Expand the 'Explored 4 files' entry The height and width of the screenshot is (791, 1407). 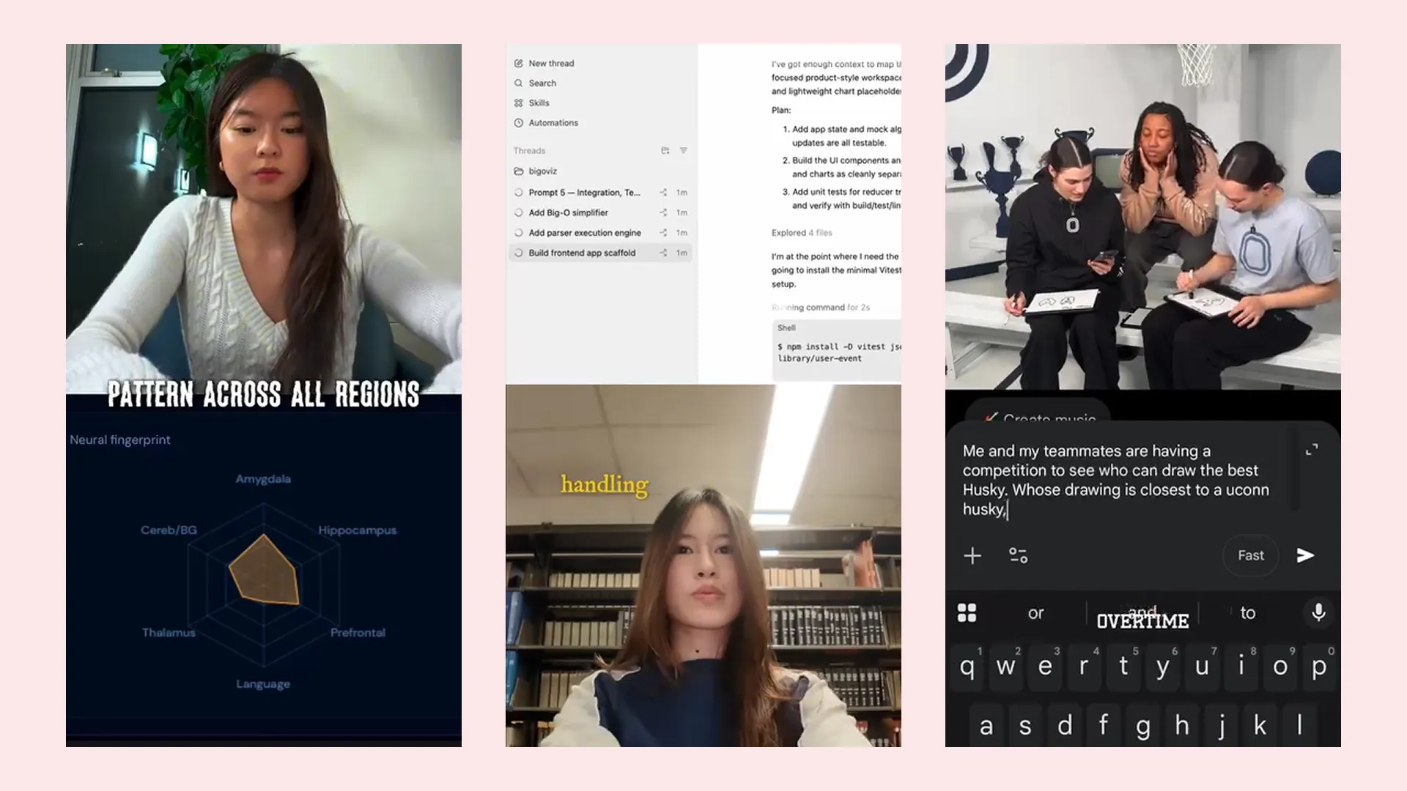tap(802, 233)
